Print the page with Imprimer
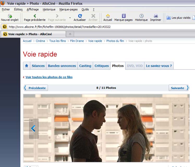 click(156, 18)
